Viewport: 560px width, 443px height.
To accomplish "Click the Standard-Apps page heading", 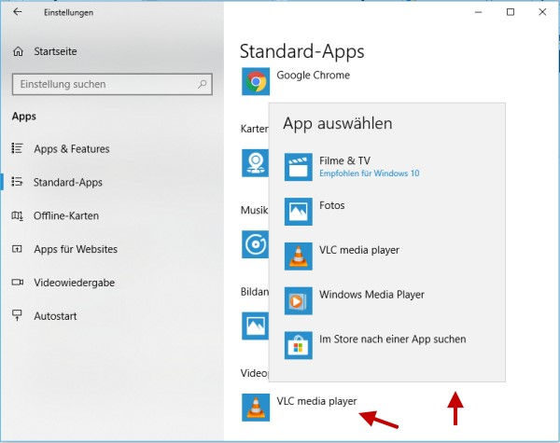I will click(x=302, y=51).
